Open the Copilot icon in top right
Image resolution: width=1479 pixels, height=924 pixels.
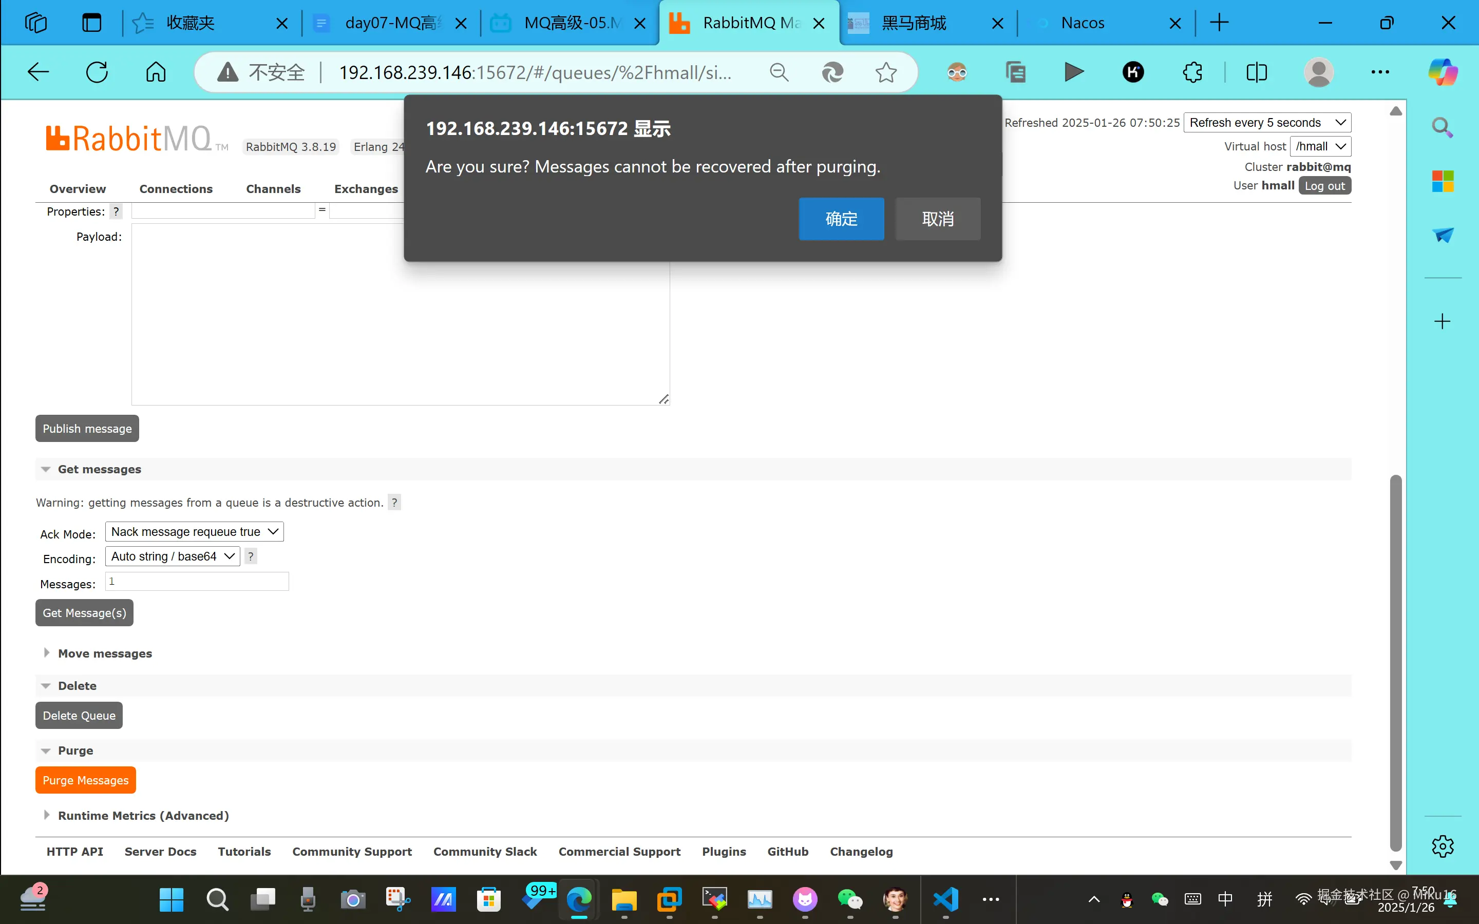pyautogui.click(x=1443, y=72)
